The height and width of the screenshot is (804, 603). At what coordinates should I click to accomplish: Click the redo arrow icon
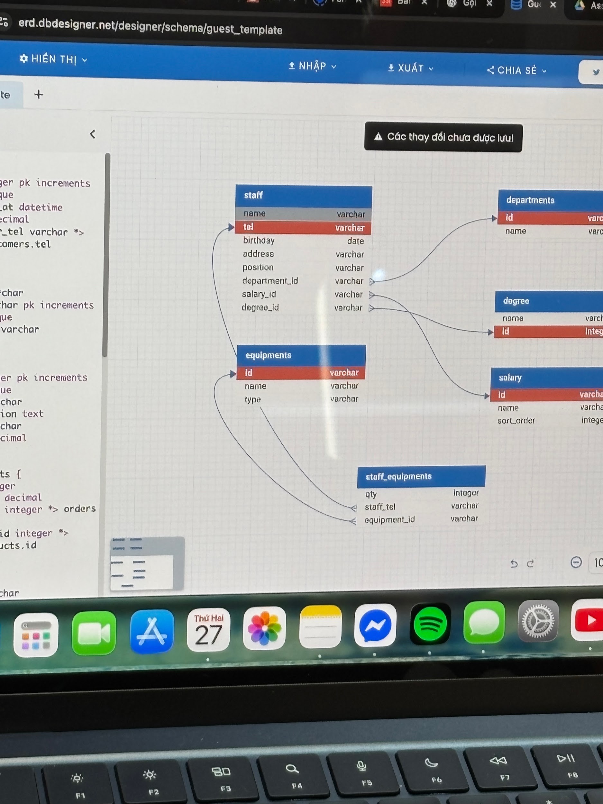pos(530,563)
